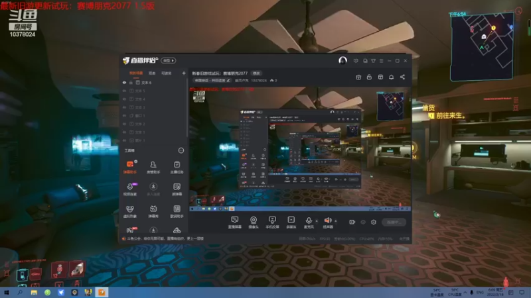Screen dimensions: 531x298
Task: Toggle visibility eye of 文本 4
Action: click(124, 99)
